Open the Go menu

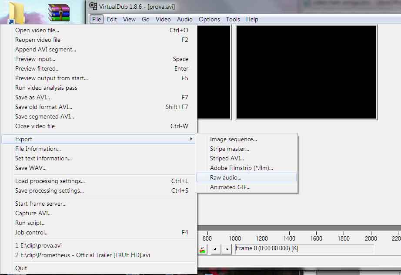[x=145, y=19]
